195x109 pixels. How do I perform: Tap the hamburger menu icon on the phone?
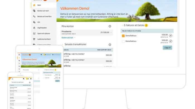click(x=13, y=79)
